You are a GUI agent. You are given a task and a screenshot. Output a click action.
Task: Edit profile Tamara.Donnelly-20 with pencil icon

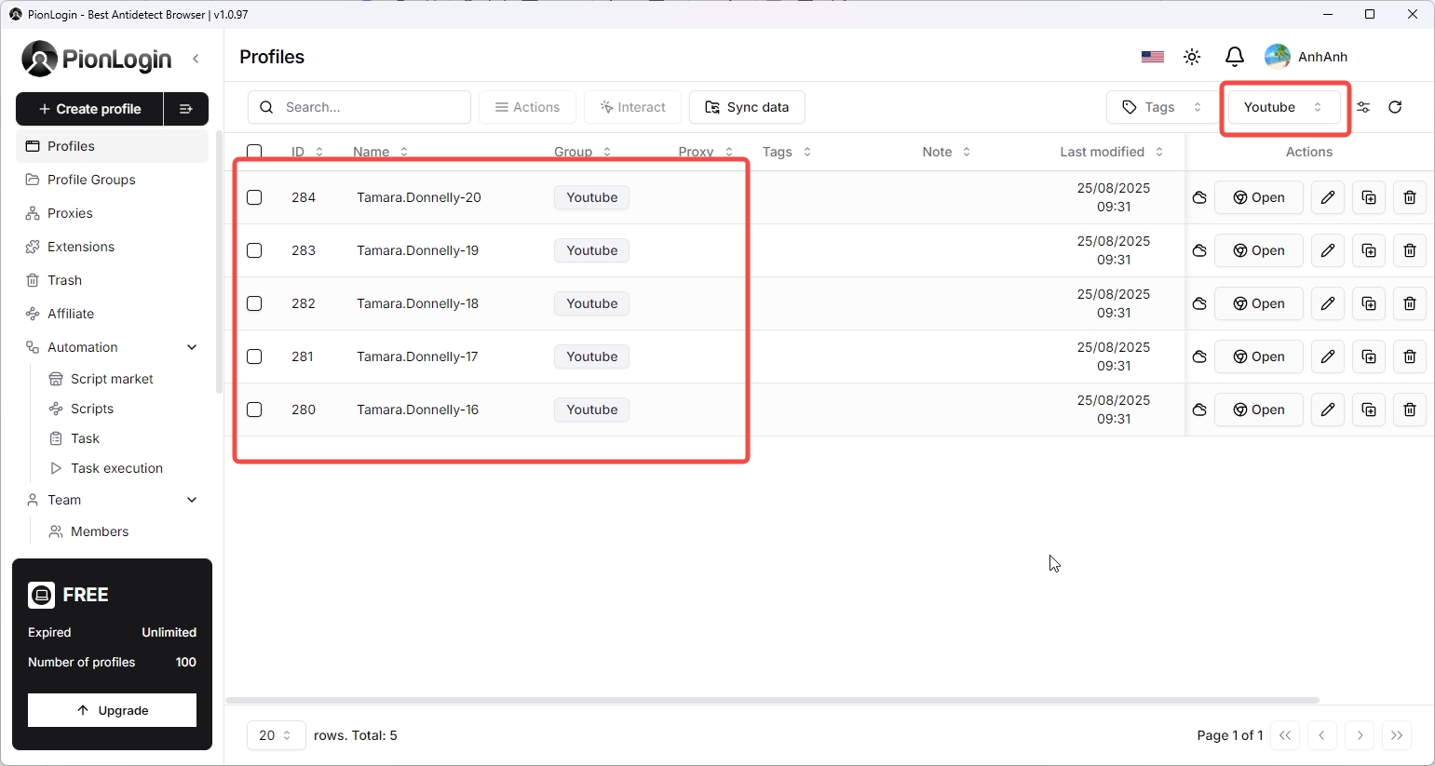click(1328, 197)
